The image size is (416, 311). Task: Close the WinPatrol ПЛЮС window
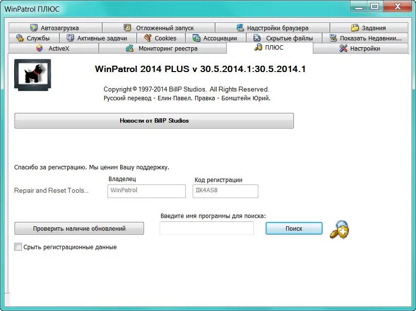pyautogui.click(x=398, y=6)
